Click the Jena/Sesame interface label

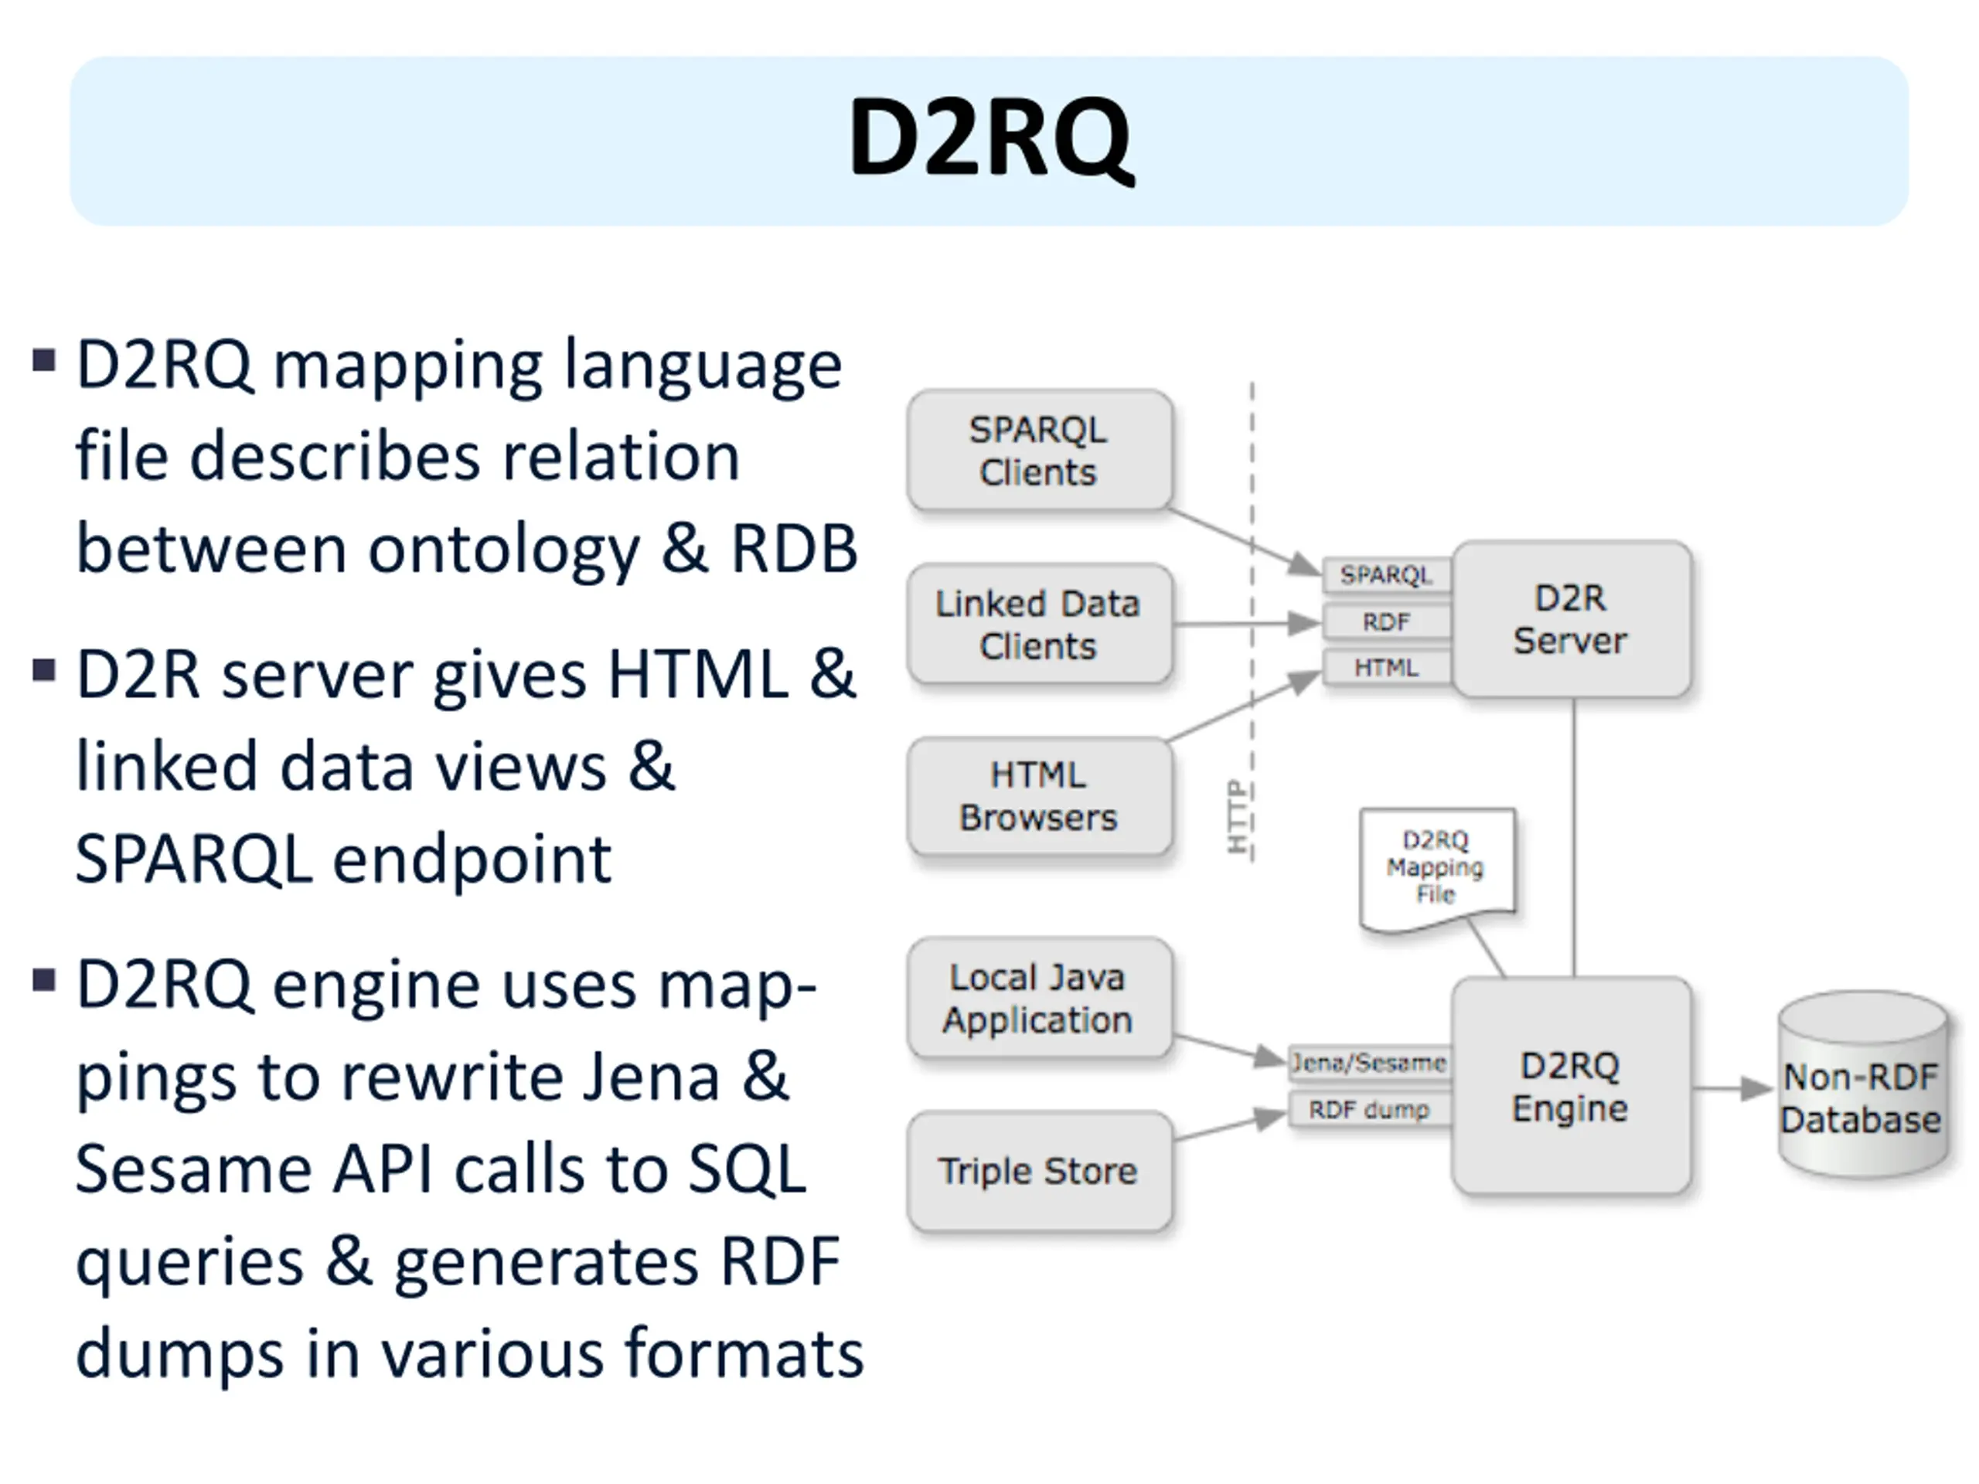[x=1369, y=1063]
